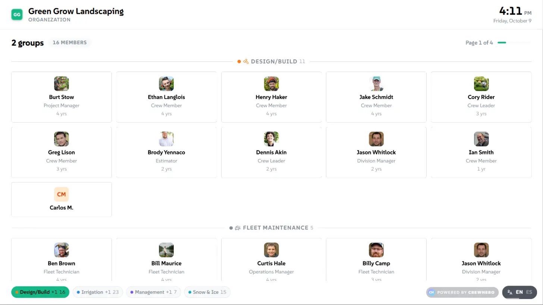The image size is (543, 305).
Task: Click the translate icon in language switcher
Action: pos(510,292)
